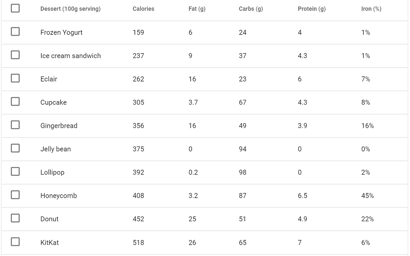This screenshot has height=256, width=410.
Task: Check the Honeycomb row checkbox
Action: (15, 195)
